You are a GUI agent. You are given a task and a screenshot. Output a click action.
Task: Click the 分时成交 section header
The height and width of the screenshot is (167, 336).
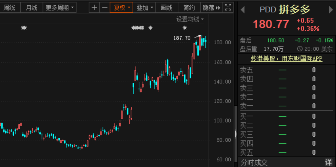254,162
